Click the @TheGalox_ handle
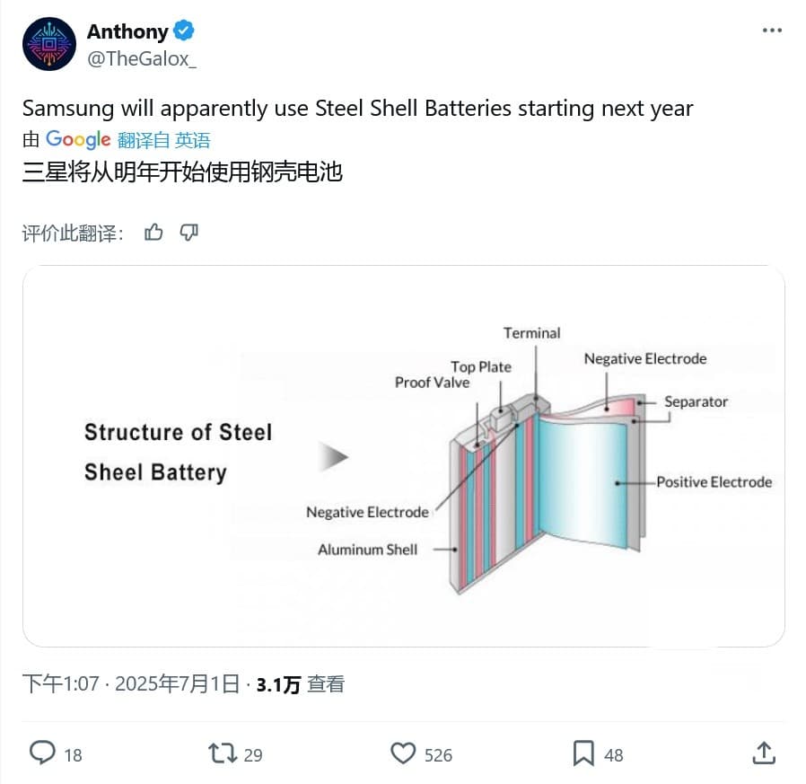Screen dimensions: 806x784 [141, 58]
